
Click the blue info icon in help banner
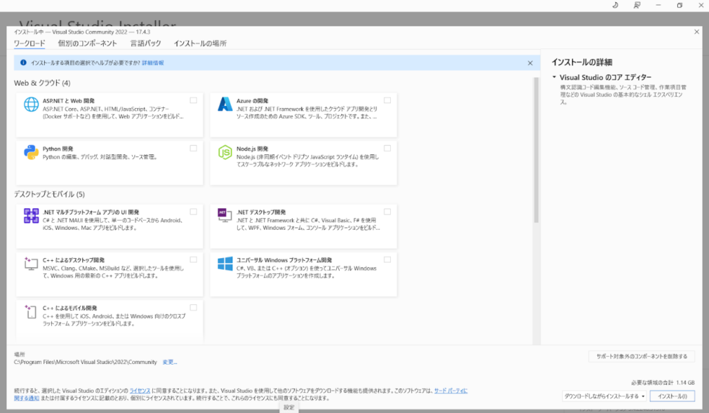pos(23,62)
